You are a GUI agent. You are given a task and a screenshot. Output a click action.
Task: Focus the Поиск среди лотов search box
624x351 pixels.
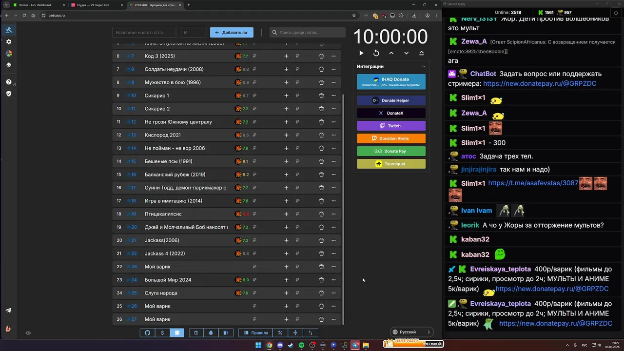click(308, 32)
